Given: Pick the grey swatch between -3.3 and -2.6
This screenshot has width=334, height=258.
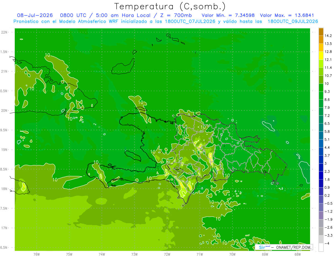Looking at the screenshot, I should (x=321, y=232).
